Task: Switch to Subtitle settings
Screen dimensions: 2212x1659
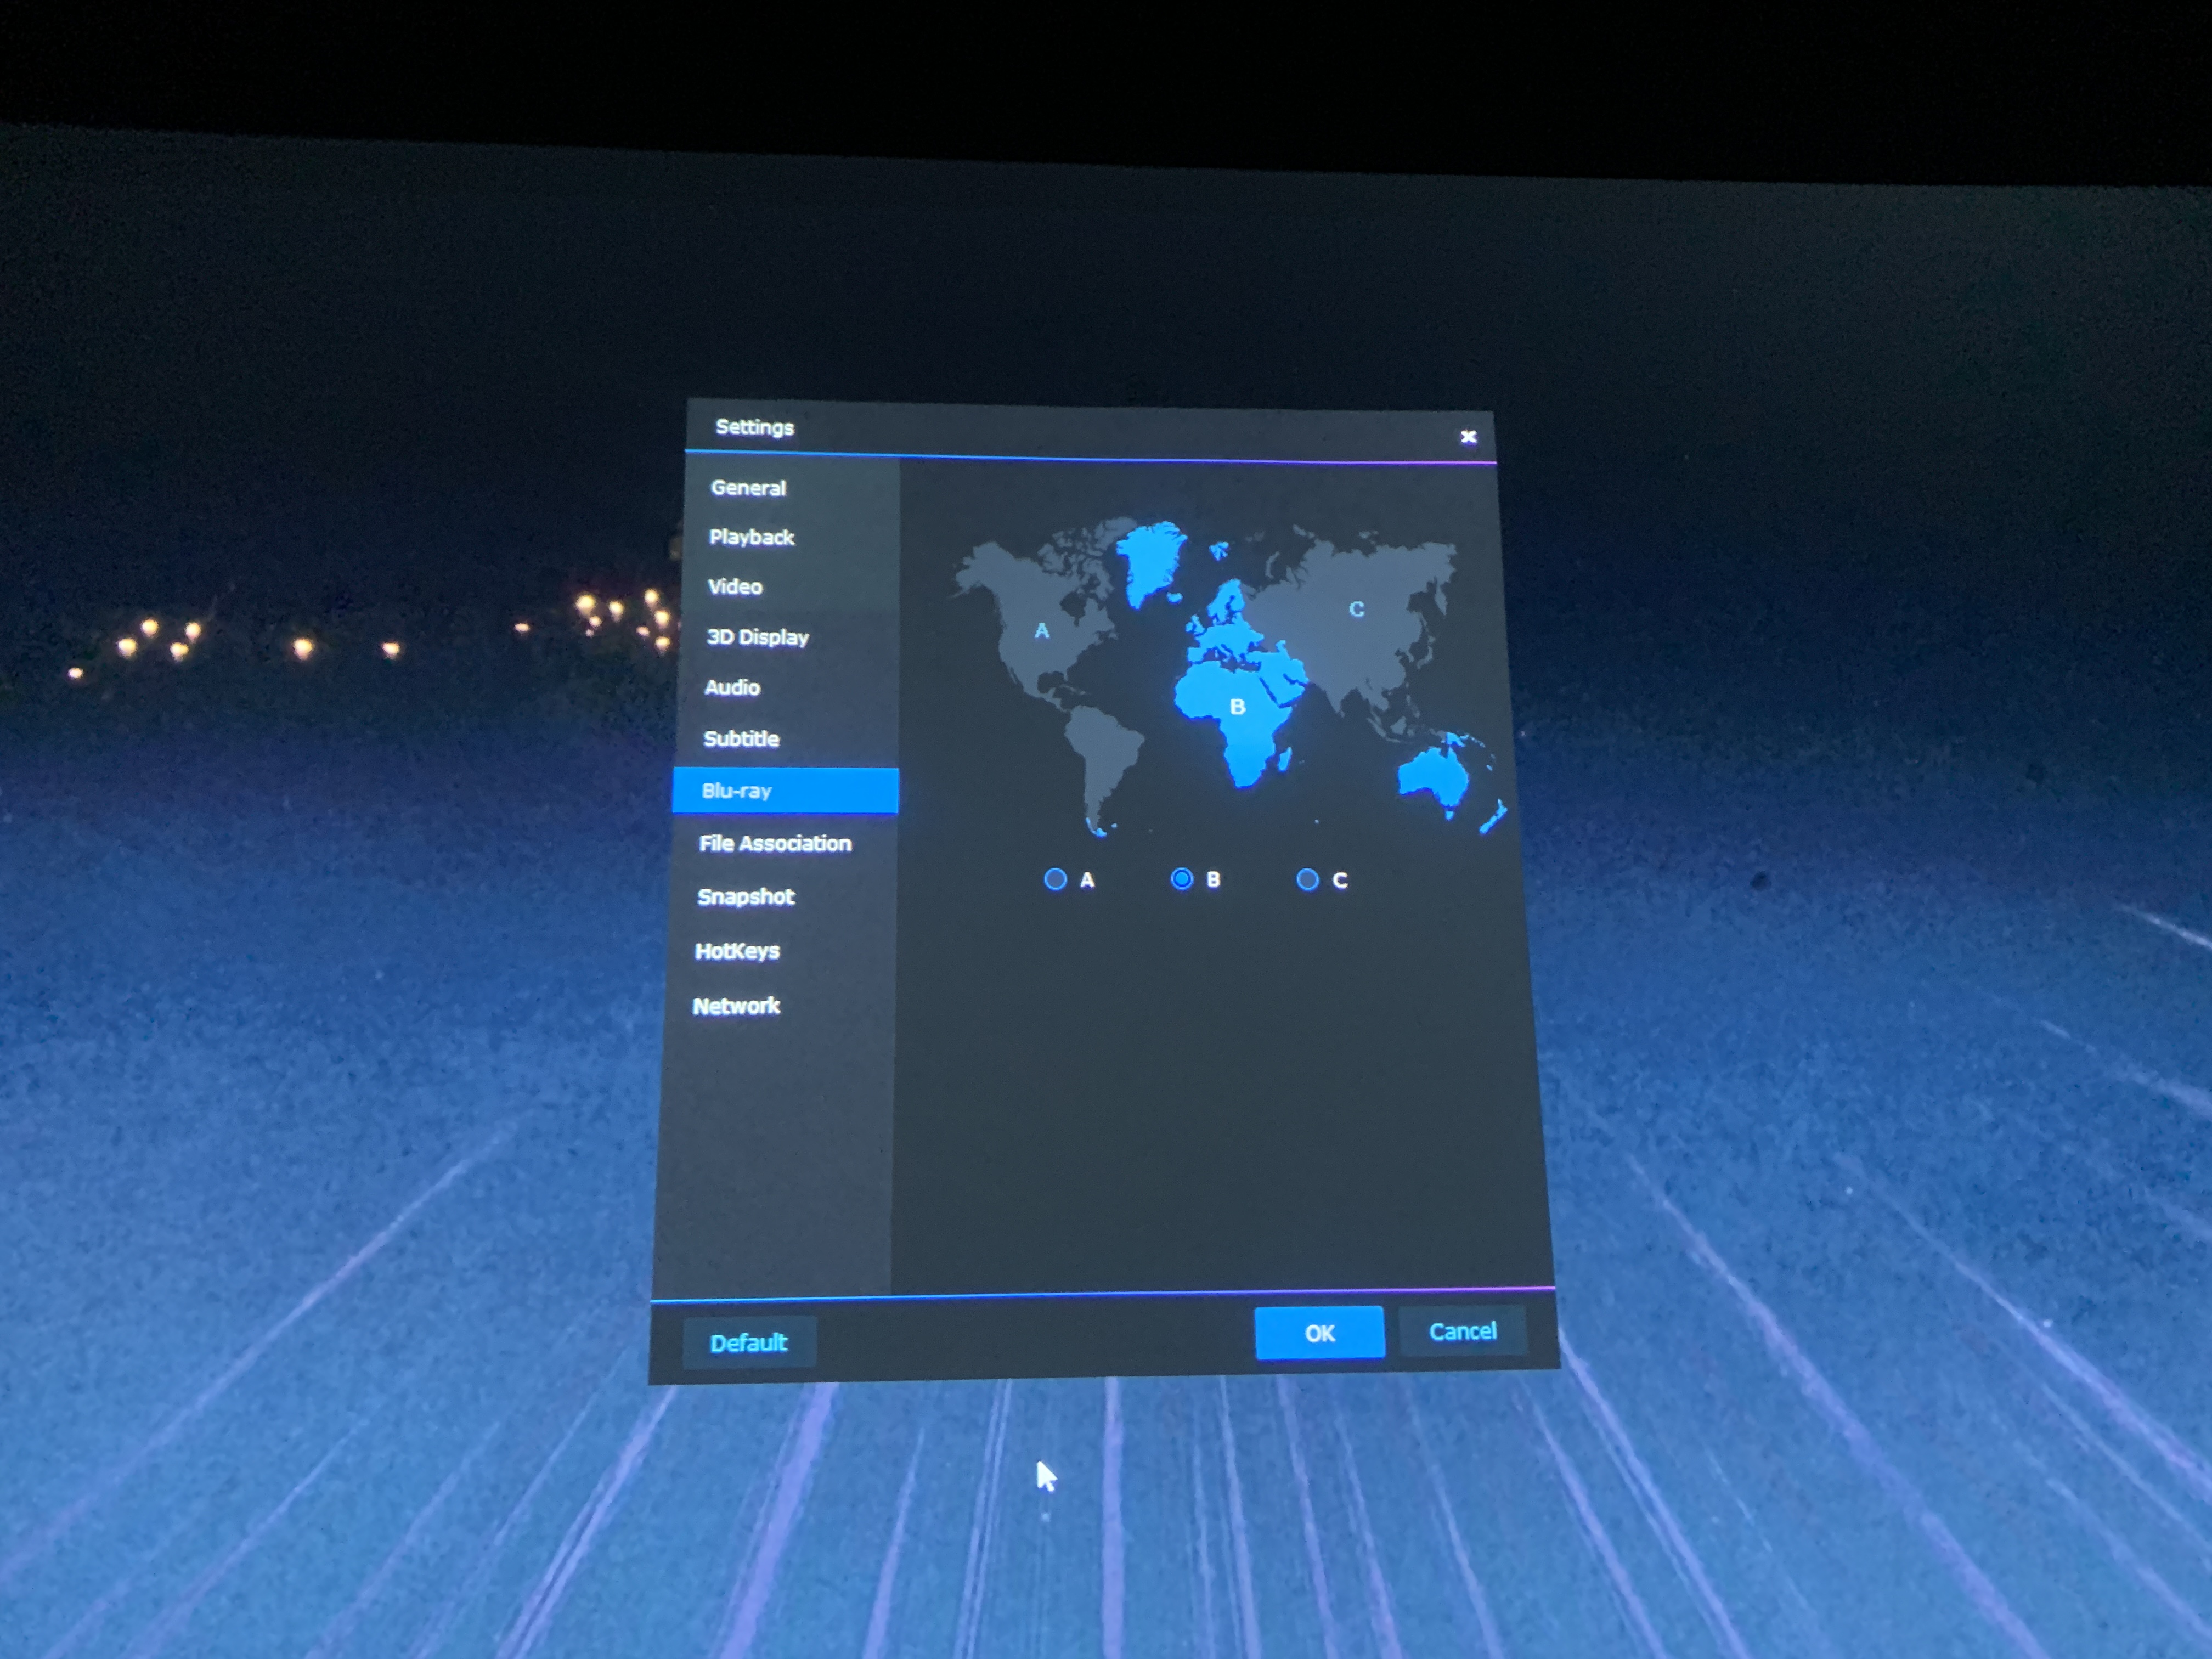Action: tap(741, 739)
